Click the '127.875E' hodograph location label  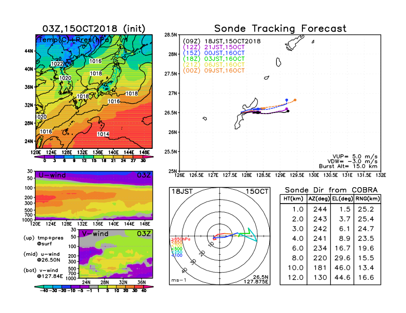(256, 281)
